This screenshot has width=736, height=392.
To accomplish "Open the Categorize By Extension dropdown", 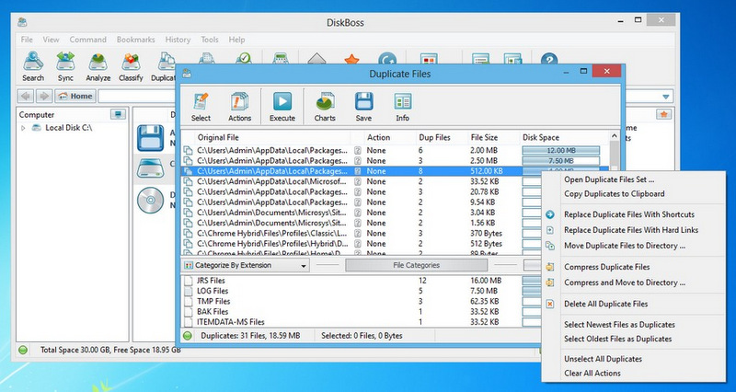I will coord(246,265).
